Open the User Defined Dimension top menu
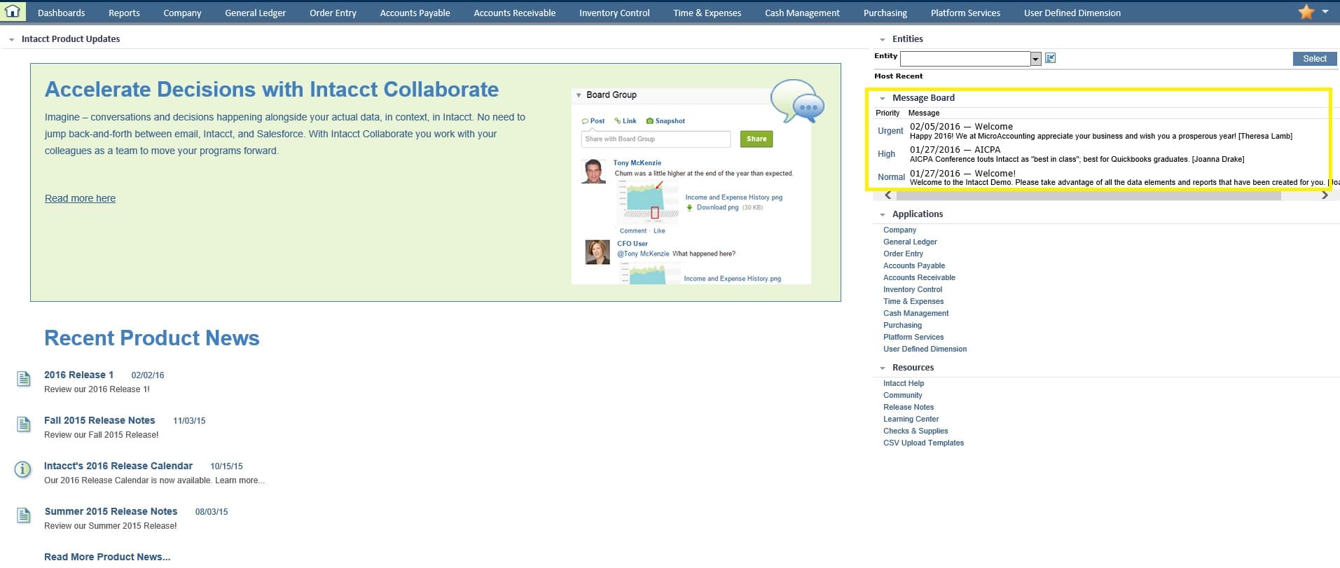 click(1072, 13)
